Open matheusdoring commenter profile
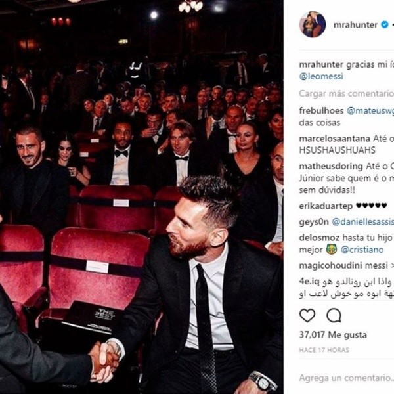394x394 pixels. tap(331, 166)
